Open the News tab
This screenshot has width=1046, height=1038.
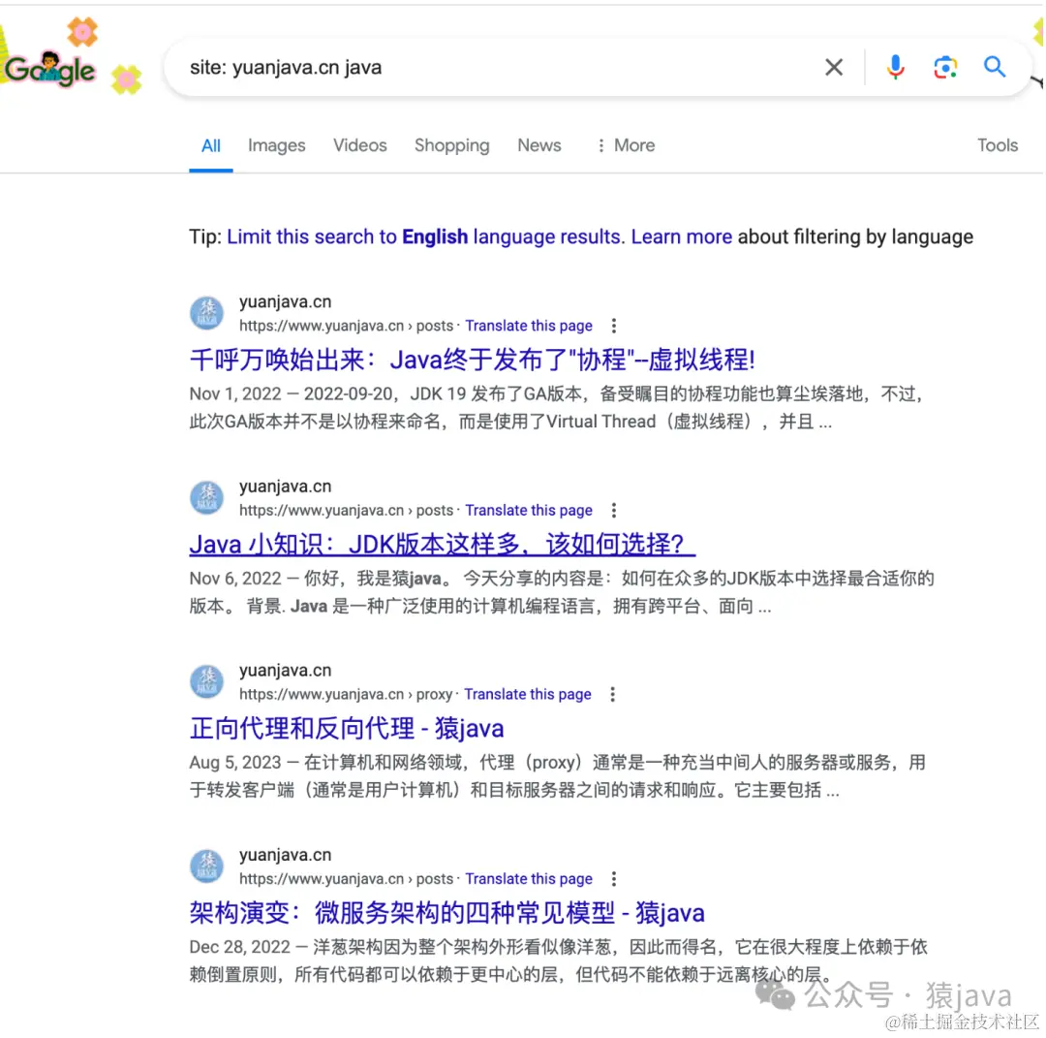coord(539,145)
